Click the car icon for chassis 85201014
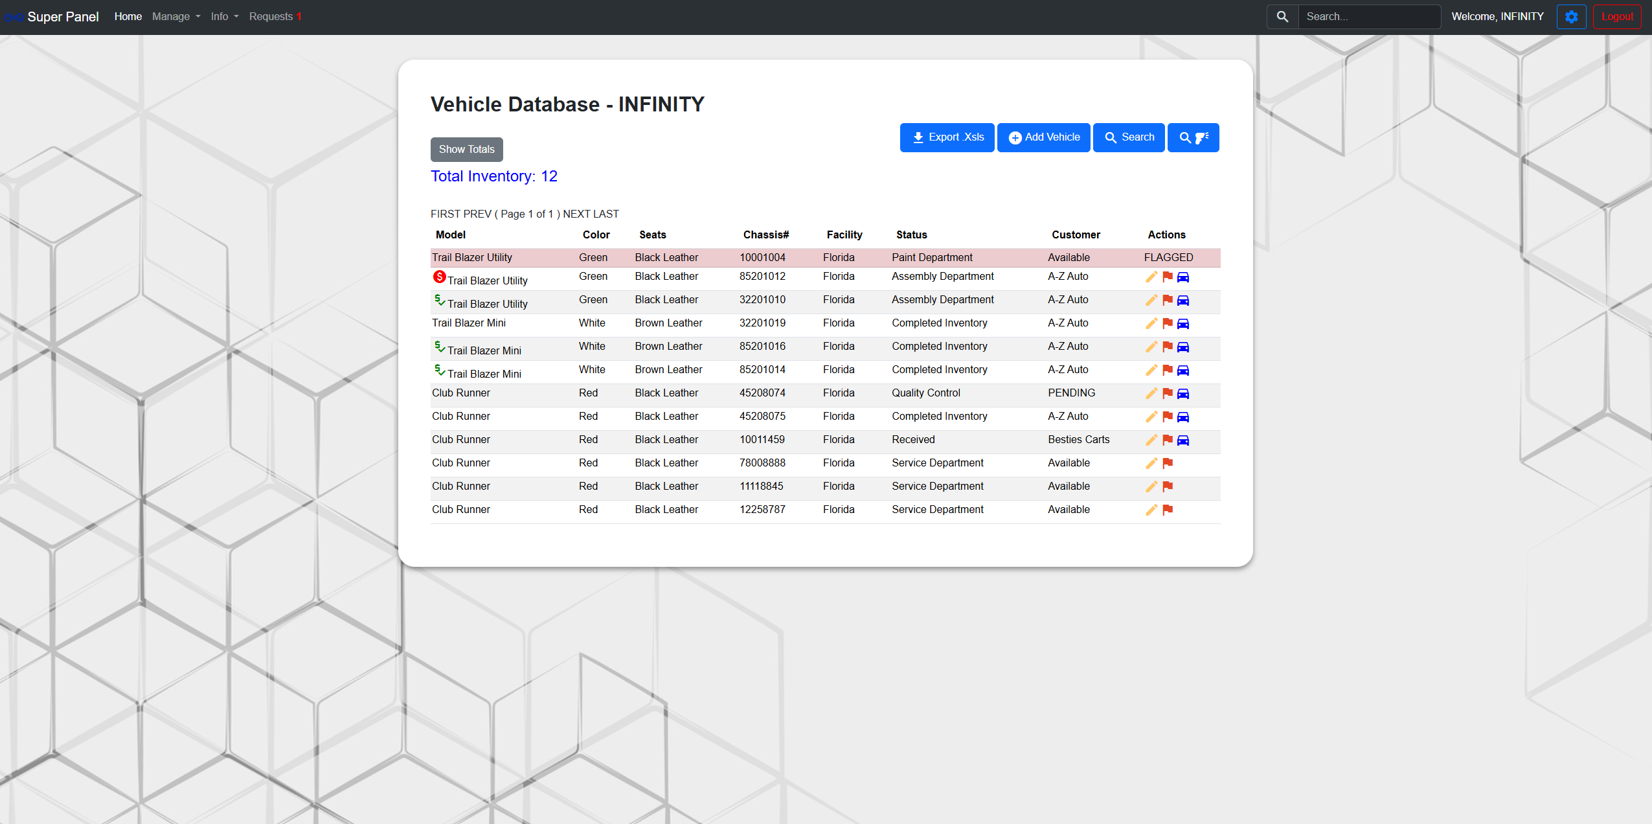Viewport: 1652px width, 824px height. click(1183, 371)
